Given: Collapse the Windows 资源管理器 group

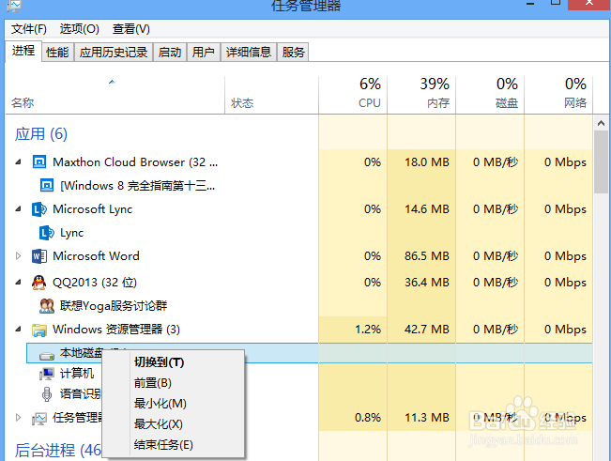Looking at the screenshot, I should click(18, 330).
